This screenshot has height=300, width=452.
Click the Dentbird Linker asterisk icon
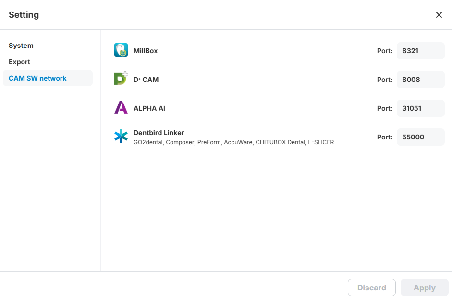coord(121,137)
